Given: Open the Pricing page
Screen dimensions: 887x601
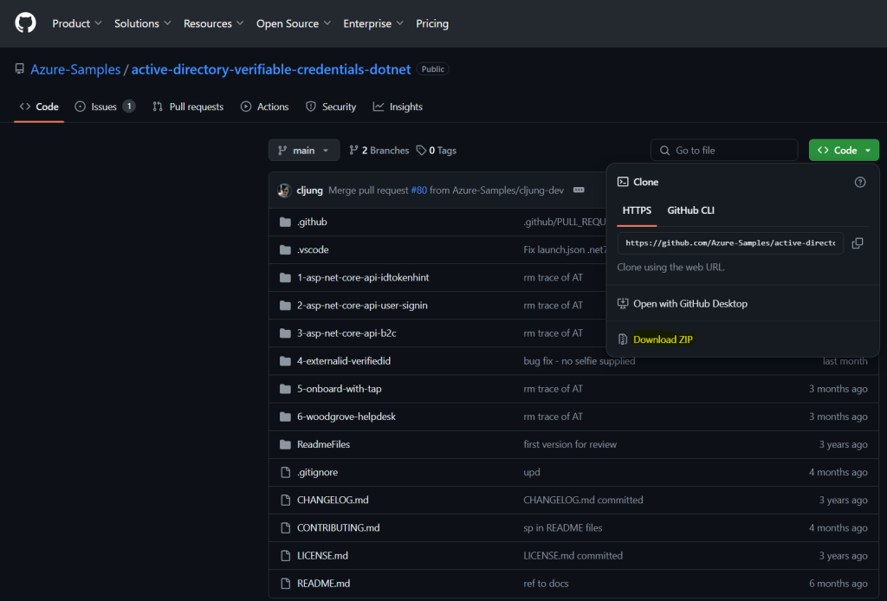Looking at the screenshot, I should (x=432, y=23).
